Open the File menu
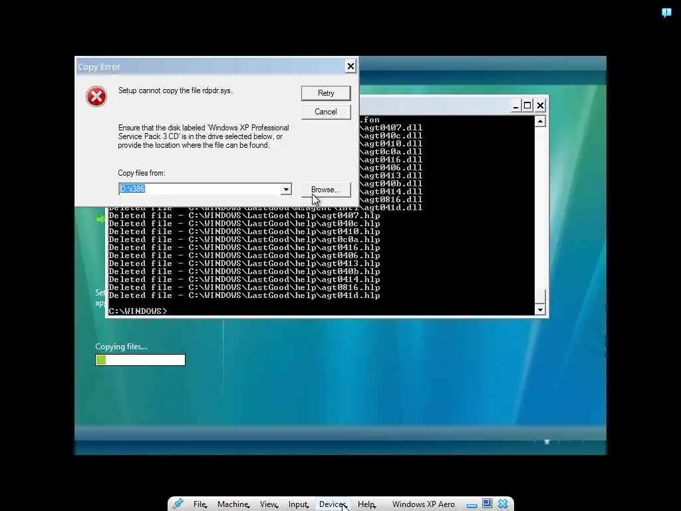This screenshot has height=511, width=681. [x=200, y=504]
